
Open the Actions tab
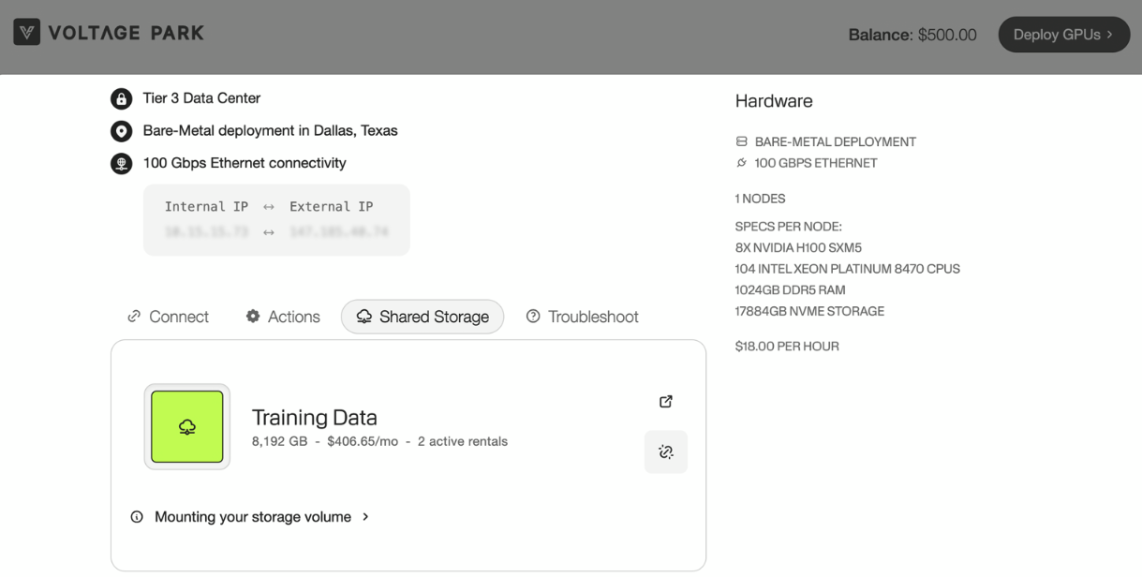pos(283,317)
